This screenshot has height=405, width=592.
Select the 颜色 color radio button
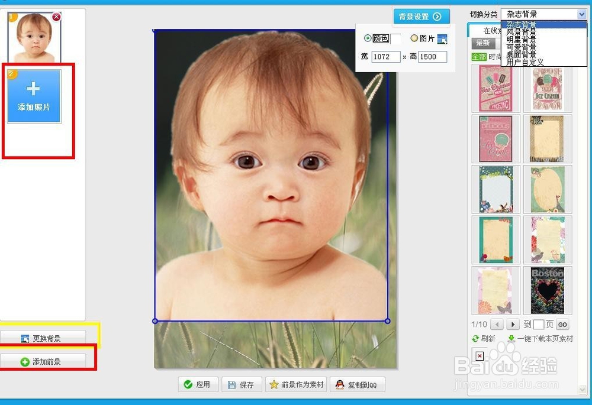(368, 38)
